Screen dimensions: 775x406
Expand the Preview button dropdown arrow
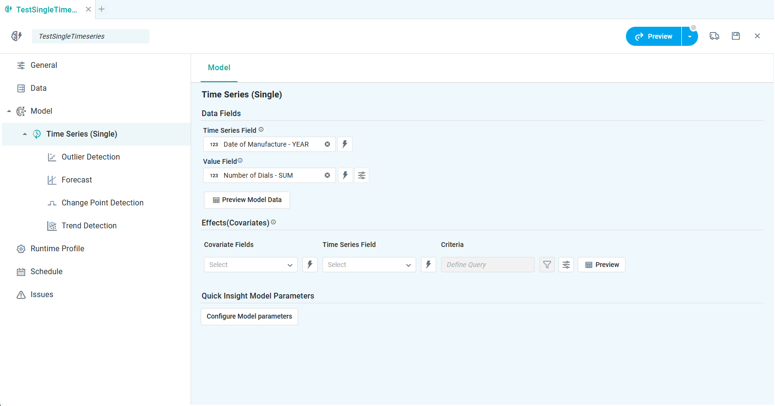pos(689,36)
